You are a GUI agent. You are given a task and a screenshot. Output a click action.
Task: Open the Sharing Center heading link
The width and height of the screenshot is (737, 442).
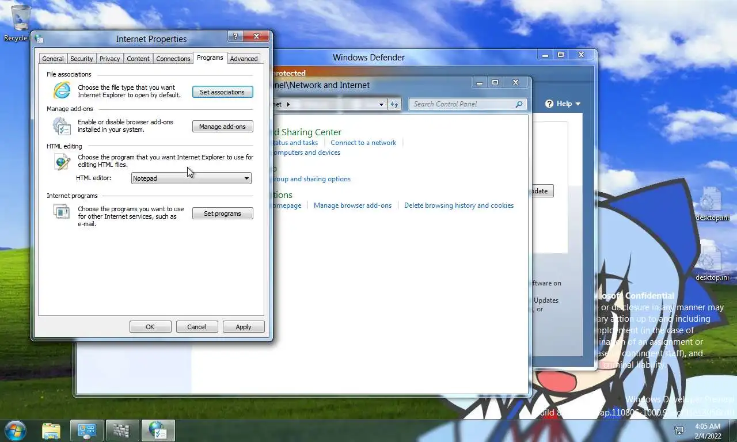pyautogui.click(x=307, y=132)
